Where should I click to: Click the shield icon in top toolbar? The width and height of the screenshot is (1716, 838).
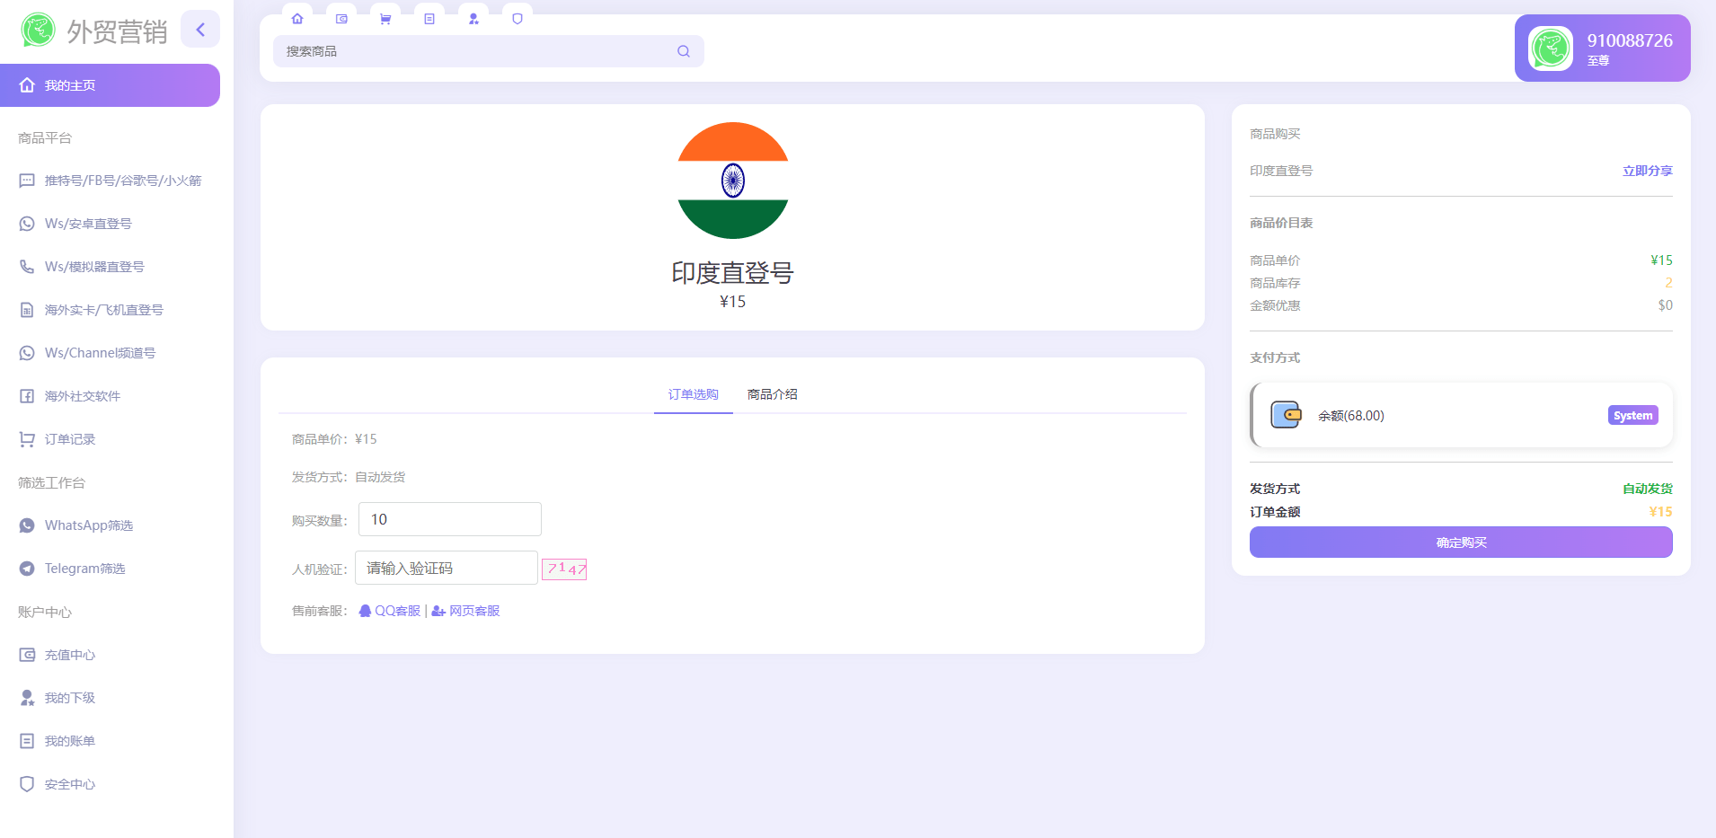(517, 19)
